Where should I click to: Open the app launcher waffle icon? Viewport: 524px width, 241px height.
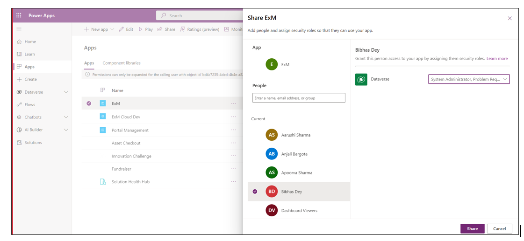coord(19,15)
